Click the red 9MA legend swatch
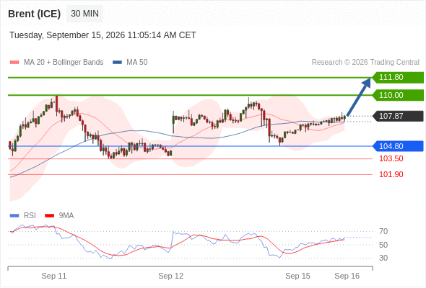This screenshot has height=288, width=426. tap(49, 216)
